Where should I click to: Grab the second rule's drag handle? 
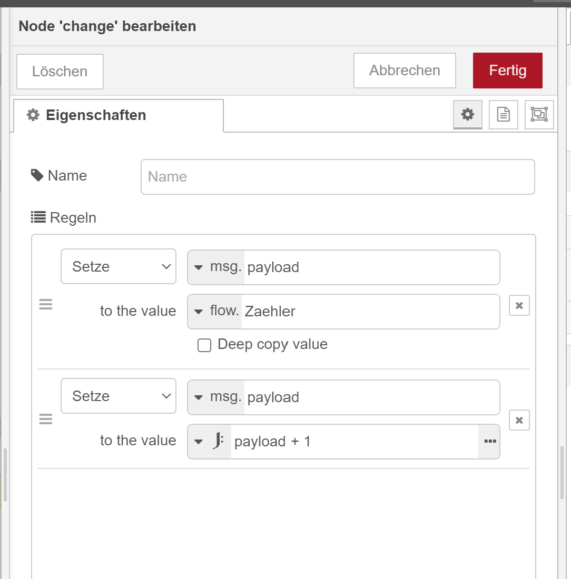point(46,419)
